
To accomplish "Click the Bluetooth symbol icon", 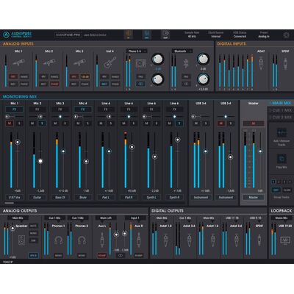I will 186,63.
